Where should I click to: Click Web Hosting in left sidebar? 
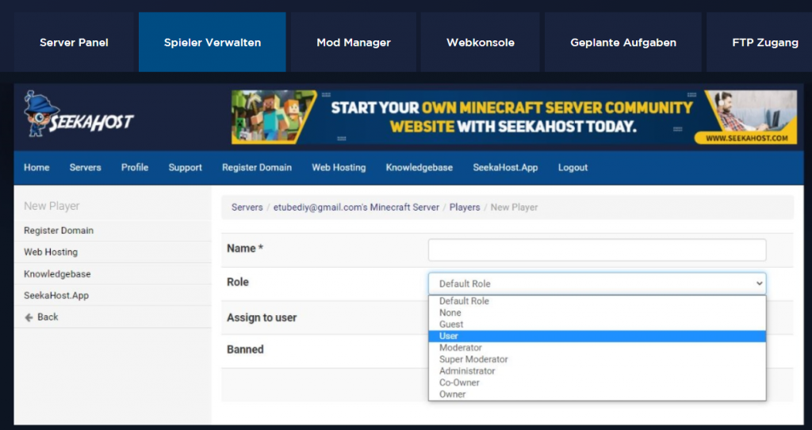pos(51,252)
